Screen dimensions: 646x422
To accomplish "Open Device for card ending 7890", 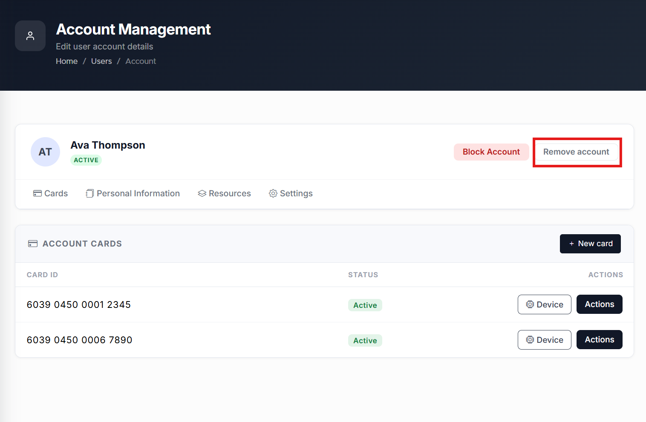I will click(x=545, y=340).
